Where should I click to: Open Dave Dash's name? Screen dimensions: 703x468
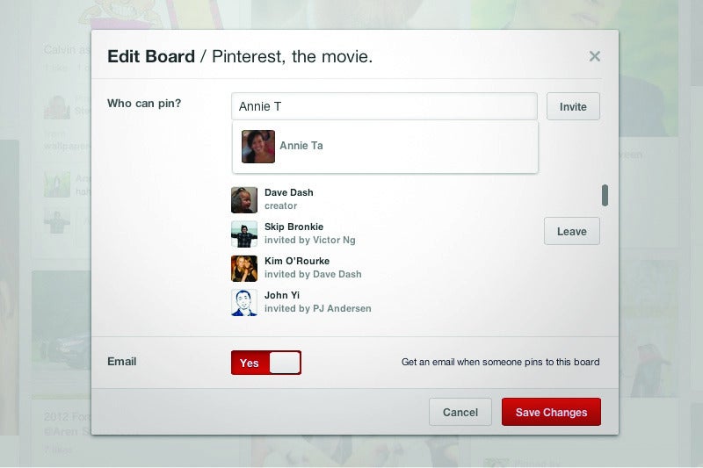click(289, 192)
